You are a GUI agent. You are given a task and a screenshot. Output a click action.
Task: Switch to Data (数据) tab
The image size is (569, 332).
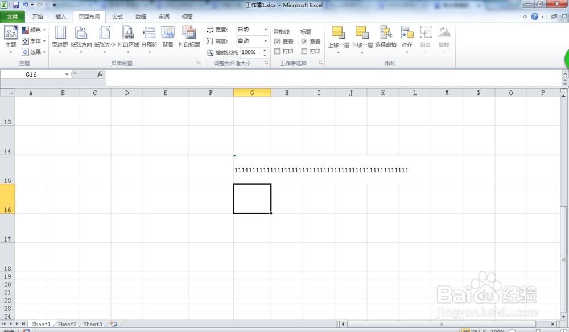(x=141, y=16)
